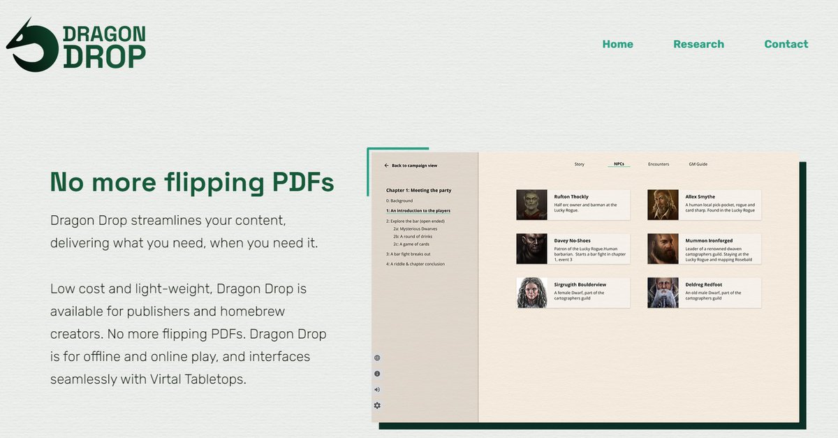Toggle the speaker sound icon
Screen dimensions: 838x438
coord(377,390)
